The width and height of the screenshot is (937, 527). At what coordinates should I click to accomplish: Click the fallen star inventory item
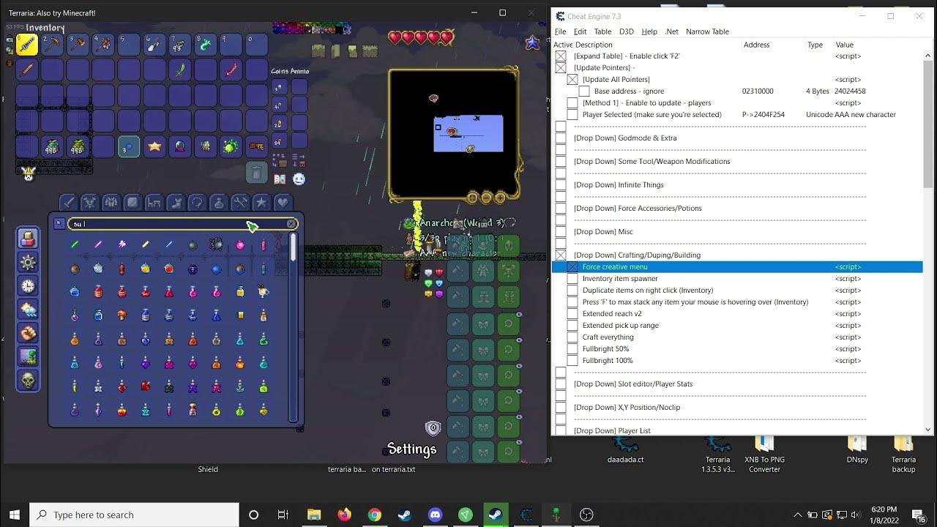click(154, 146)
